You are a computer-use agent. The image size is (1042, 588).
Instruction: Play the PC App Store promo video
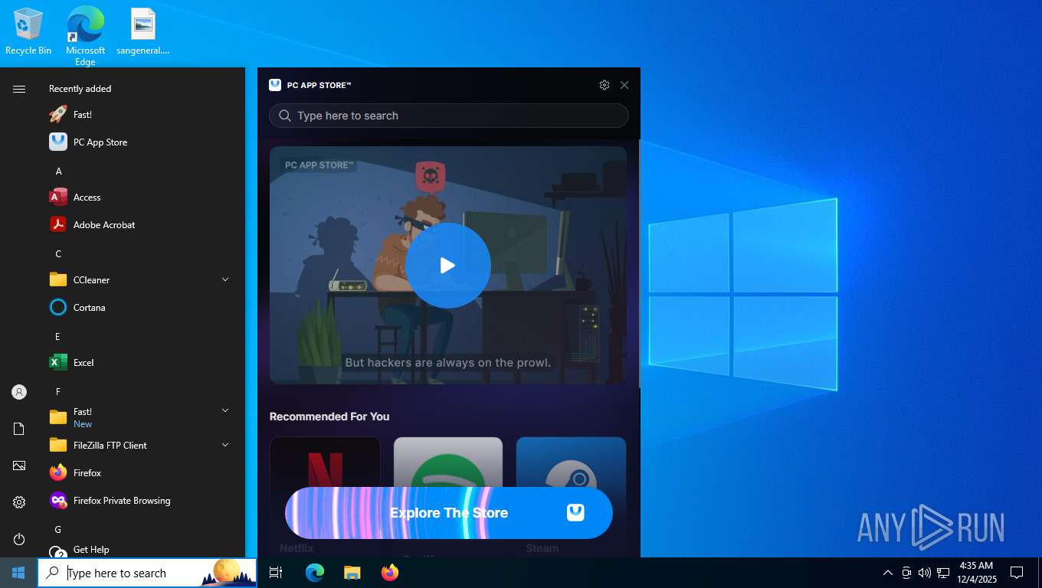(x=448, y=266)
